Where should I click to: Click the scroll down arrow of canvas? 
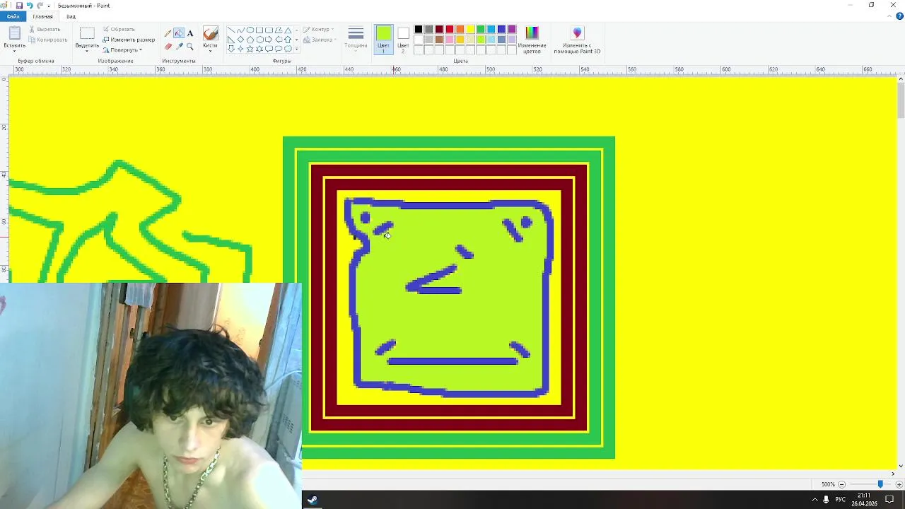click(x=900, y=467)
